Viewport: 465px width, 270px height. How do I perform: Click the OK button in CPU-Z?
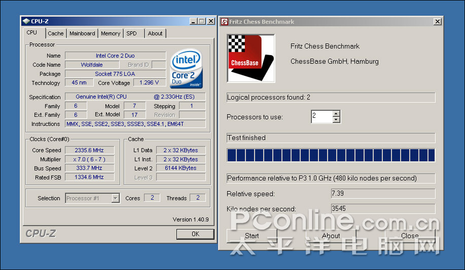pos(195,234)
